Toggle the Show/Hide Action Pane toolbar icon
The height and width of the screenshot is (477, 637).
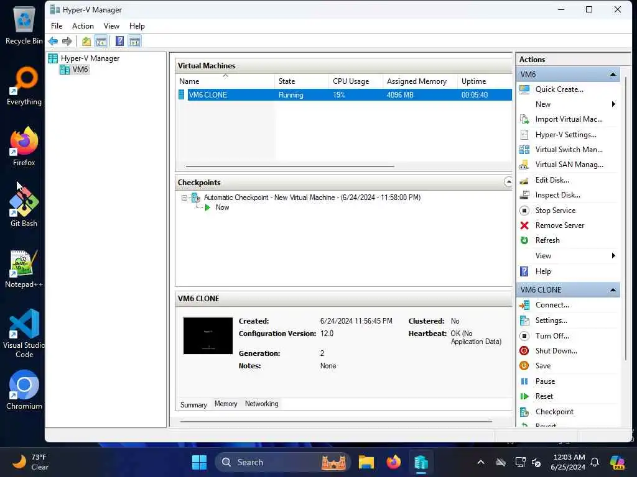coord(134,42)
